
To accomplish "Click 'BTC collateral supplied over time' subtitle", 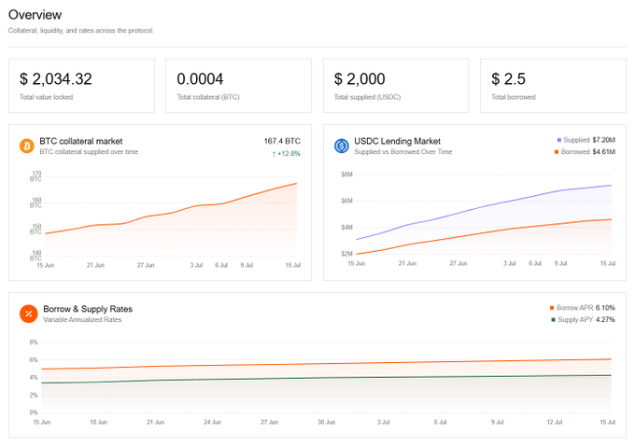I will click(x=89, y=152).
